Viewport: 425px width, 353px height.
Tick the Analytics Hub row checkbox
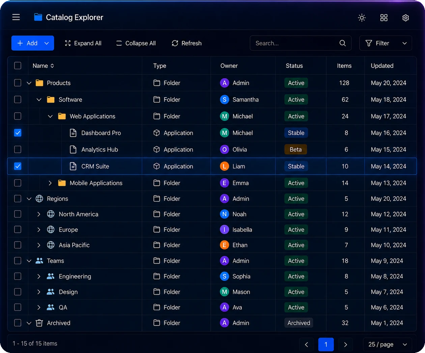[x=18, y=150]
